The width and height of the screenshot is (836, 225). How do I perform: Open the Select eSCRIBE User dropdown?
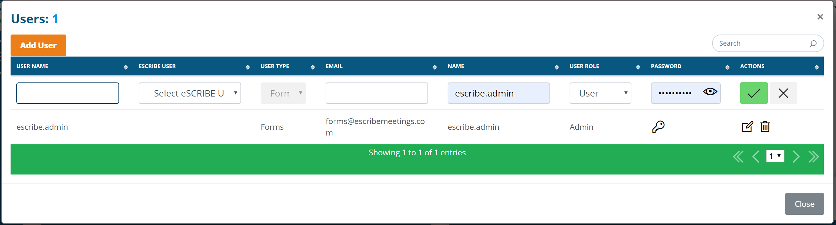[190, 93]
